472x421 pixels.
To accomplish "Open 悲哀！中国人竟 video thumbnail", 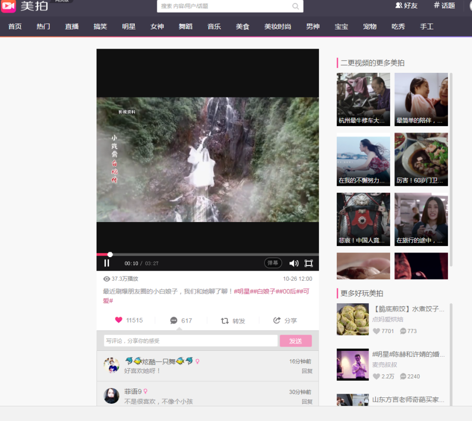I will pos(363,219).
